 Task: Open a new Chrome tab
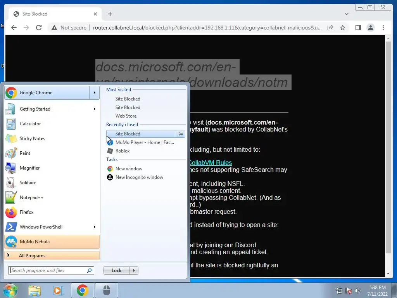point(110,14)
